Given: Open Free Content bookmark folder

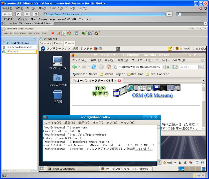Looking at the screenshot, I should coord(157,74).
